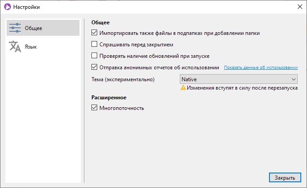Disable importing files from subfolders
This screenshot has height=188, width=307.
pyautogui.click(x=94, y=33)
